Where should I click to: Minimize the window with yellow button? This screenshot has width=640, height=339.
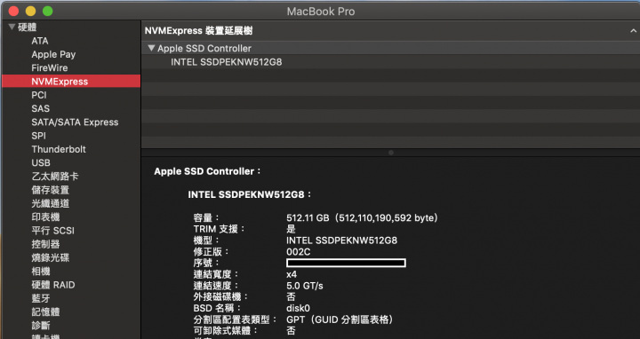pos(30,11)
